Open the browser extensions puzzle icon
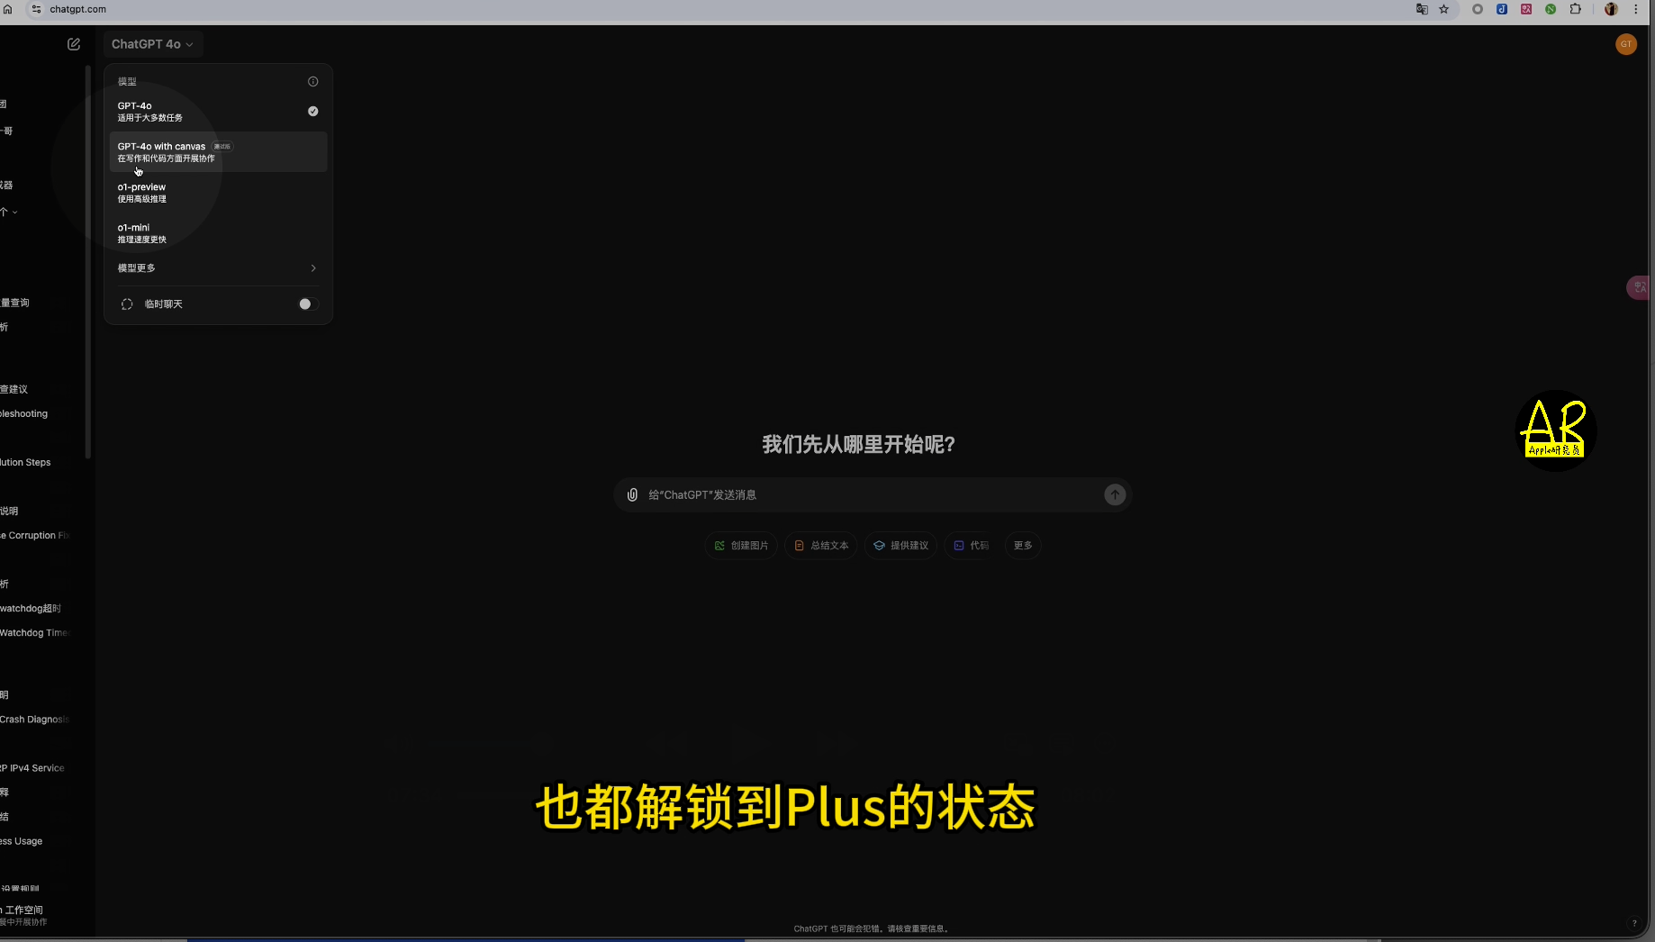Screen dimensions: 1655x942 click(x=1575, y=9)
